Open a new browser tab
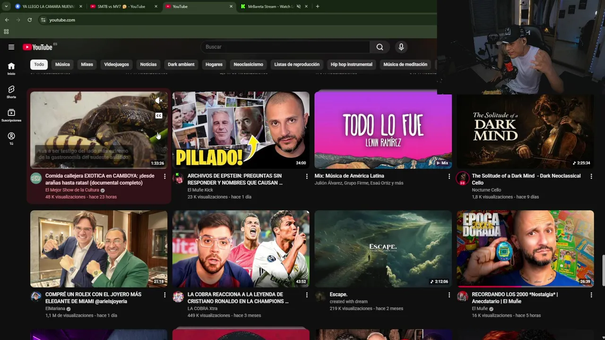Image resolution: width=605 pixels, height=340 pixels. (x=317, y=7)
